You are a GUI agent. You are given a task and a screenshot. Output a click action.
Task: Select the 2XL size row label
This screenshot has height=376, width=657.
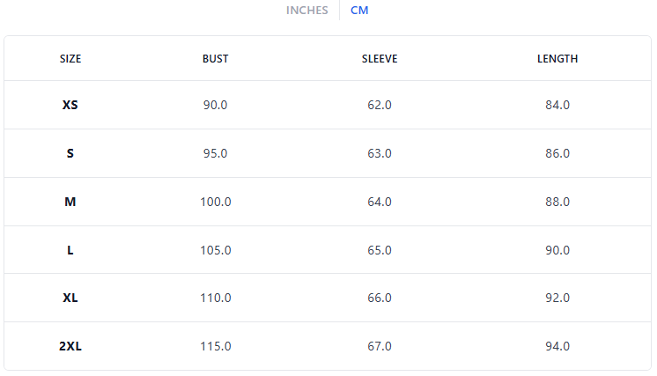pyautogui.click(x=70, y=346)
